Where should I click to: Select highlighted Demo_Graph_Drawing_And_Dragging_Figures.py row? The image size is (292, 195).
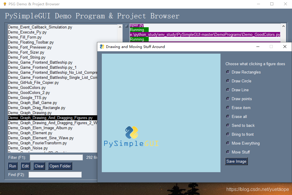[x=53, y=118]
